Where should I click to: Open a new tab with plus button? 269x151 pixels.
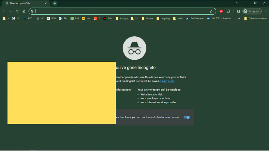55,3
